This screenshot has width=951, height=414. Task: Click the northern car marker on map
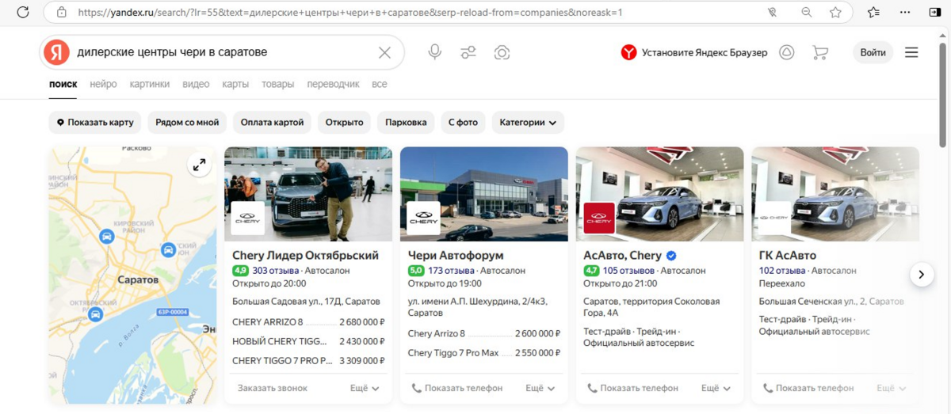(x=106, y=236)
